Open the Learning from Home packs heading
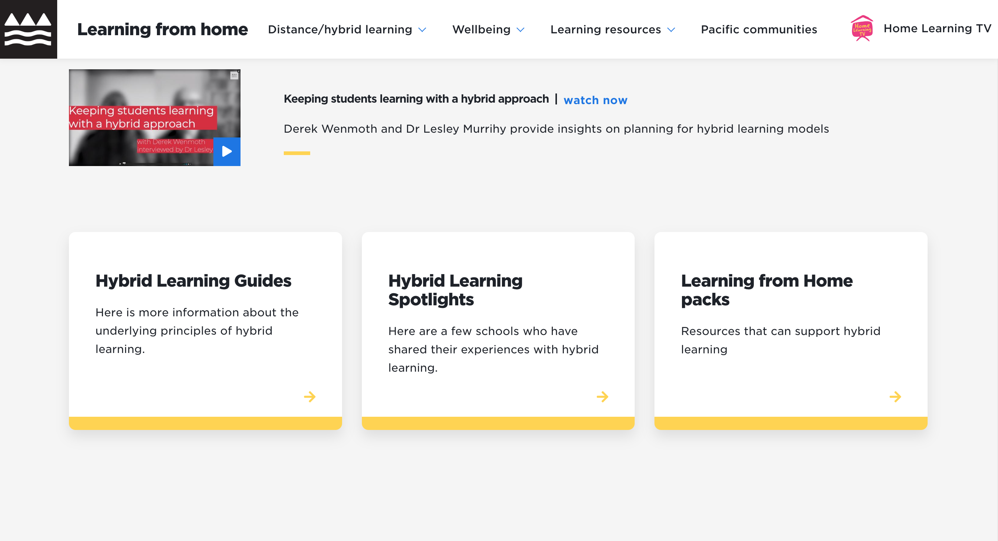This screenshot has width=998, height=541. [767, 290]
